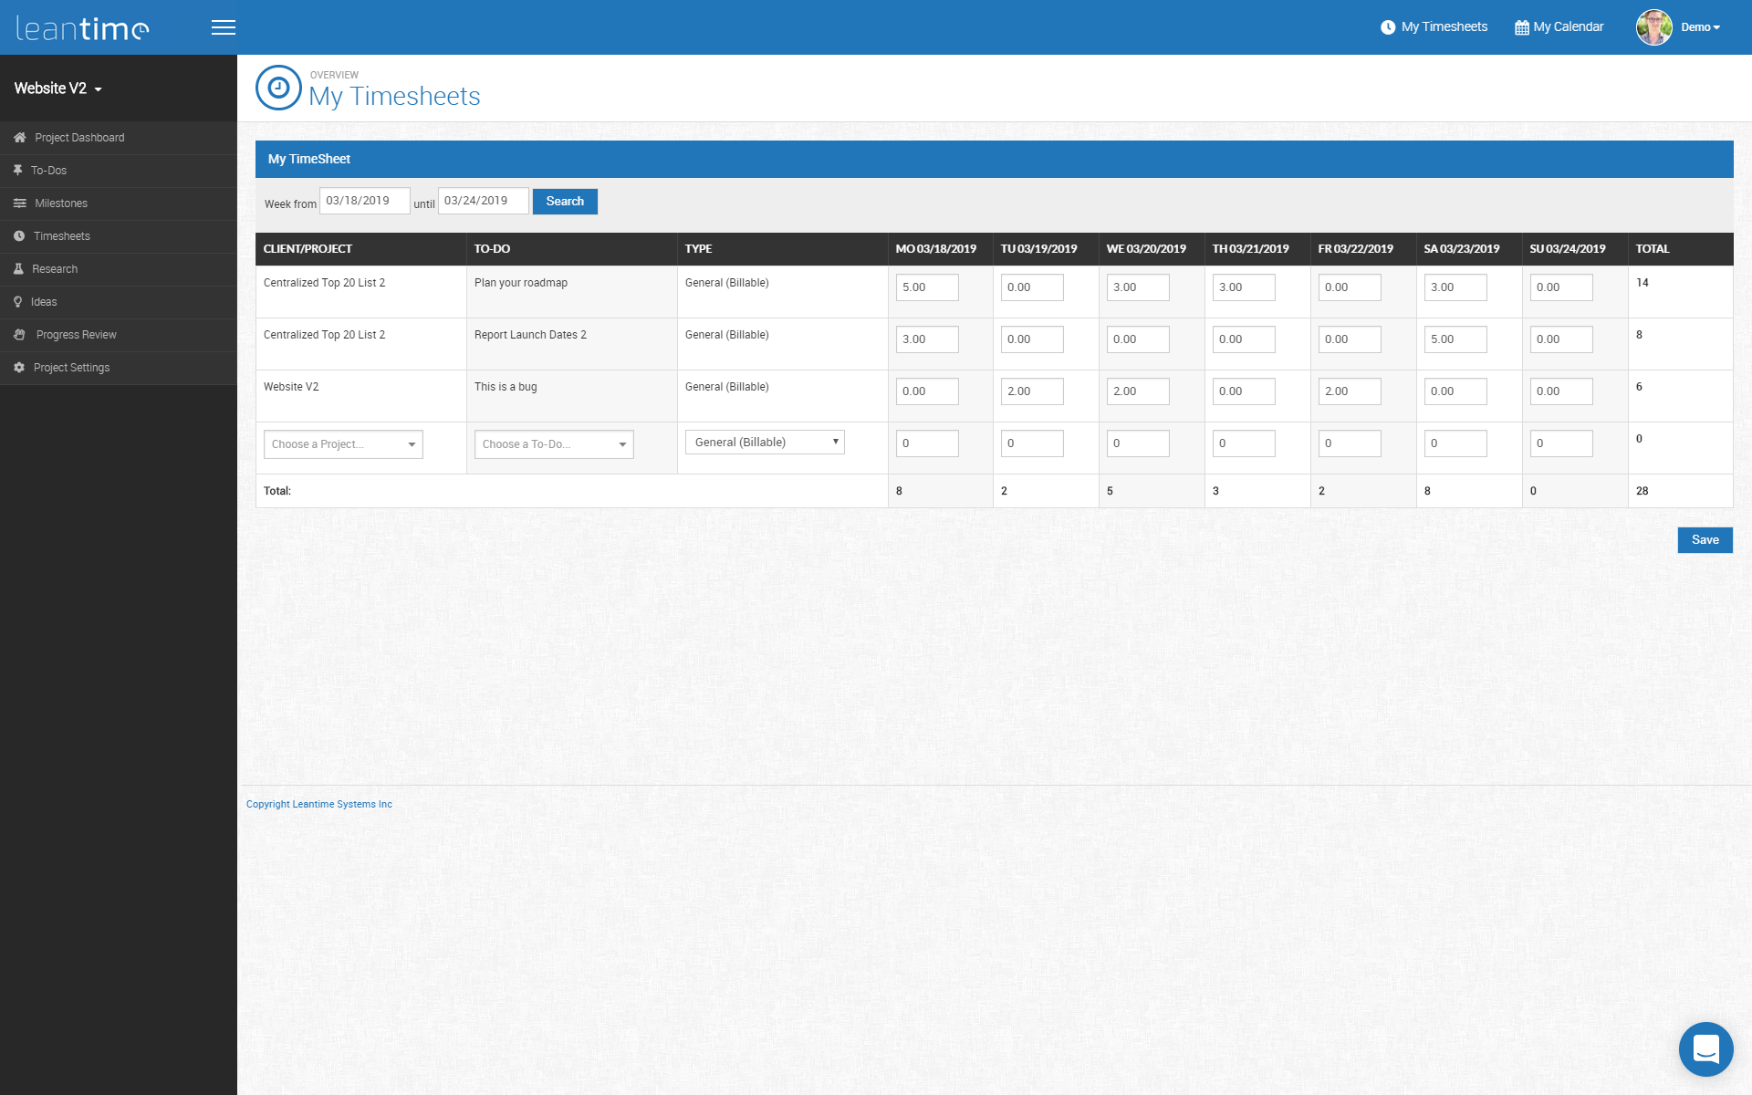Click the pin icon next to To-Dos
This screenshot has width=1752, height=1095.
[17, 171]
